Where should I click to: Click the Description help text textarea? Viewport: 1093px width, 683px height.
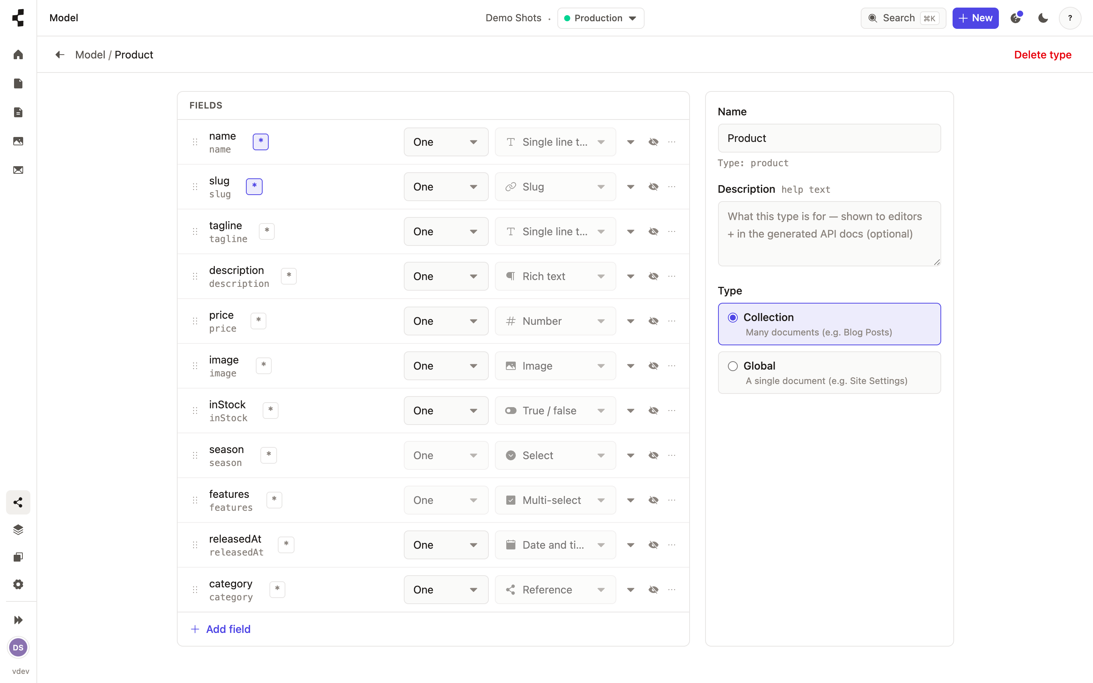point(829,233)
